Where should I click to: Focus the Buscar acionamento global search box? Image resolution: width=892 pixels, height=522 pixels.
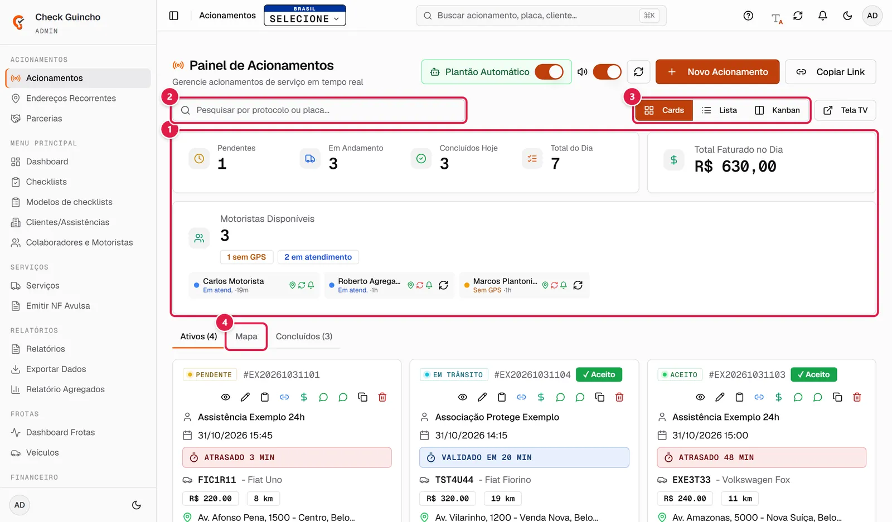541,16
